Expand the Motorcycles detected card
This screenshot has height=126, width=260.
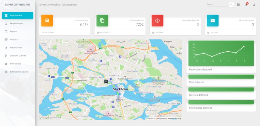click(221, 106)
